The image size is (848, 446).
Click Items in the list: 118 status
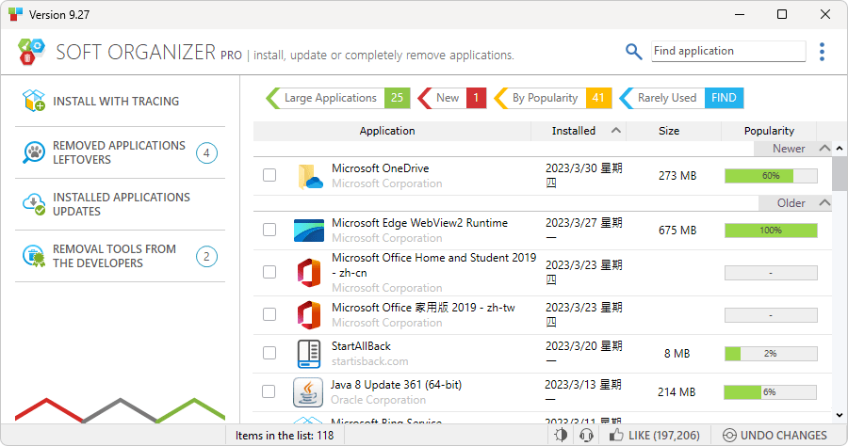pos(285,436)
